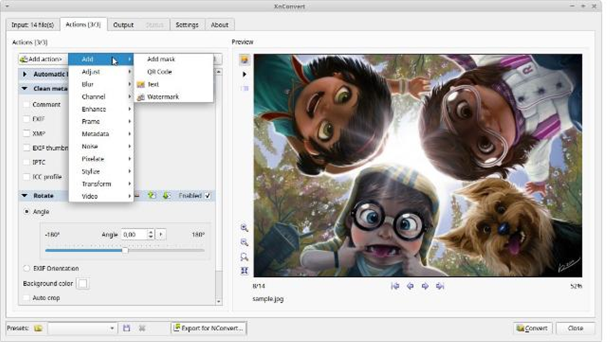Viewport: 610px width, 342px height.
Task: Click the Angle value input field
Action: click(134, 234)
